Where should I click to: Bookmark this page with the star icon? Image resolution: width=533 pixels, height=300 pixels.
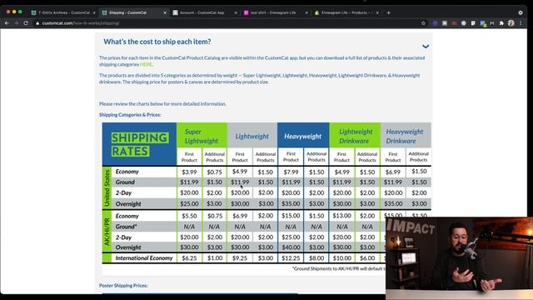(x=423, y=23)
